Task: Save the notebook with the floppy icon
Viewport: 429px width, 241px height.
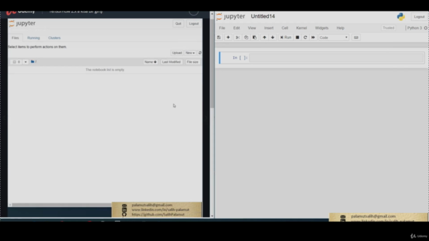Action: click(x=219, y=37)
